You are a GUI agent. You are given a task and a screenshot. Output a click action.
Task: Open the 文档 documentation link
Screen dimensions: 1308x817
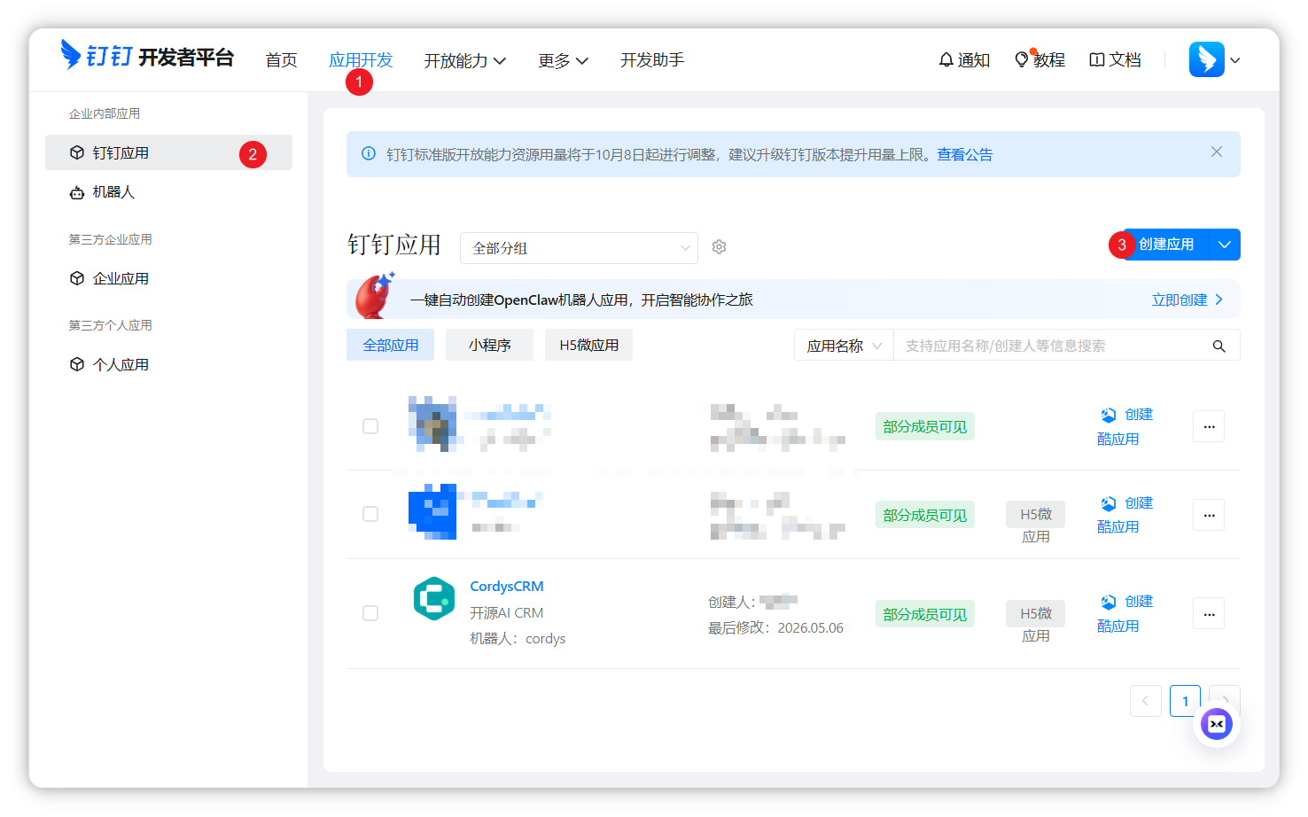click(1115, 59)
